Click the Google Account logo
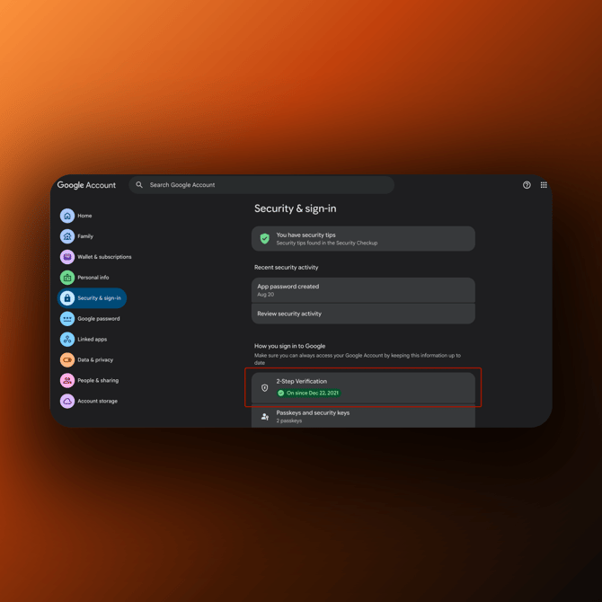The height and width of the screenshot is (602, 602). pyautogui.click(x=86, y=185)
